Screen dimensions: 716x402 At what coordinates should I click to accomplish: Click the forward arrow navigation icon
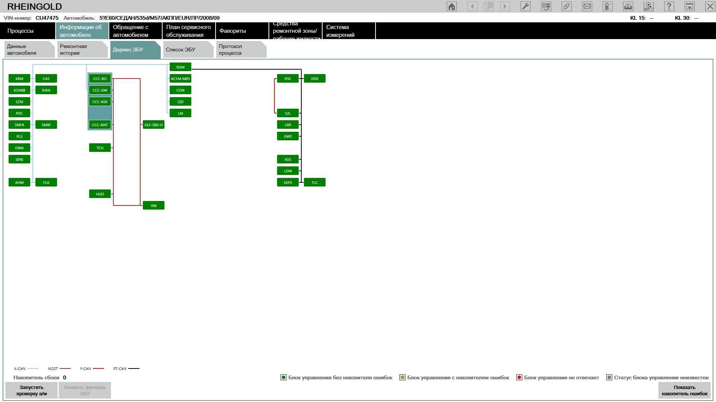click(x=505, y=6)
